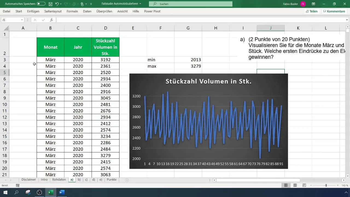Viewport: 350px width, 197px height.
Task: Click the macro recording icon in status bar
Action: pyautogui.click(x=18, y=186)
